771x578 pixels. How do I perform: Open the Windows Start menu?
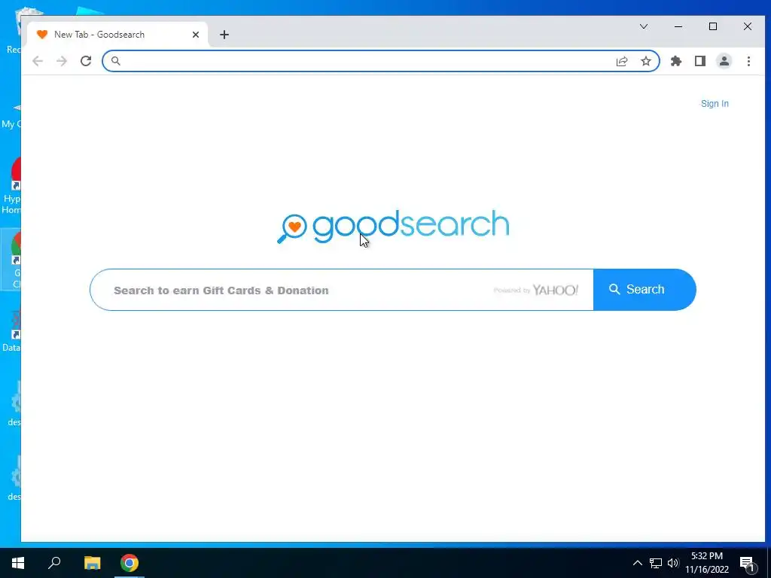pos(18,563)
